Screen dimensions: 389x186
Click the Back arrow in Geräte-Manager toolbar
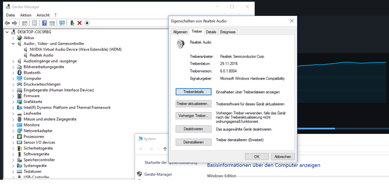pos(7,23)
